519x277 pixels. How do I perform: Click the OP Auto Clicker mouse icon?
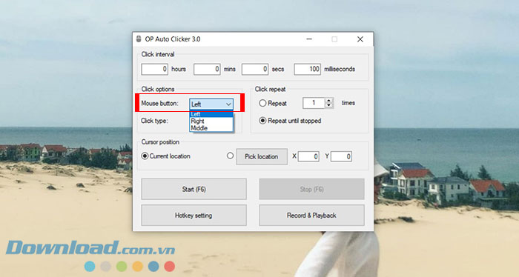[139, 39]
